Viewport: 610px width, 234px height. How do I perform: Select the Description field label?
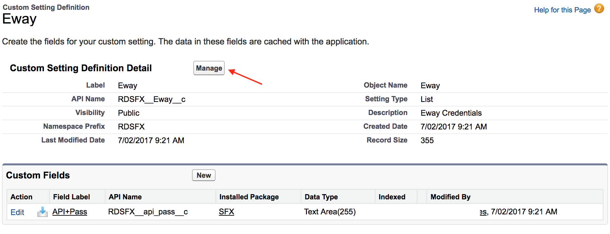pyautogui.click(x=388, y=113)
